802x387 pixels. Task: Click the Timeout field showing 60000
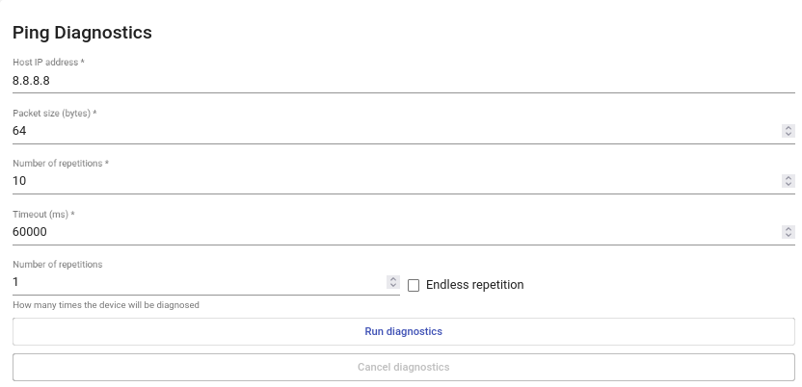(386, 231)
